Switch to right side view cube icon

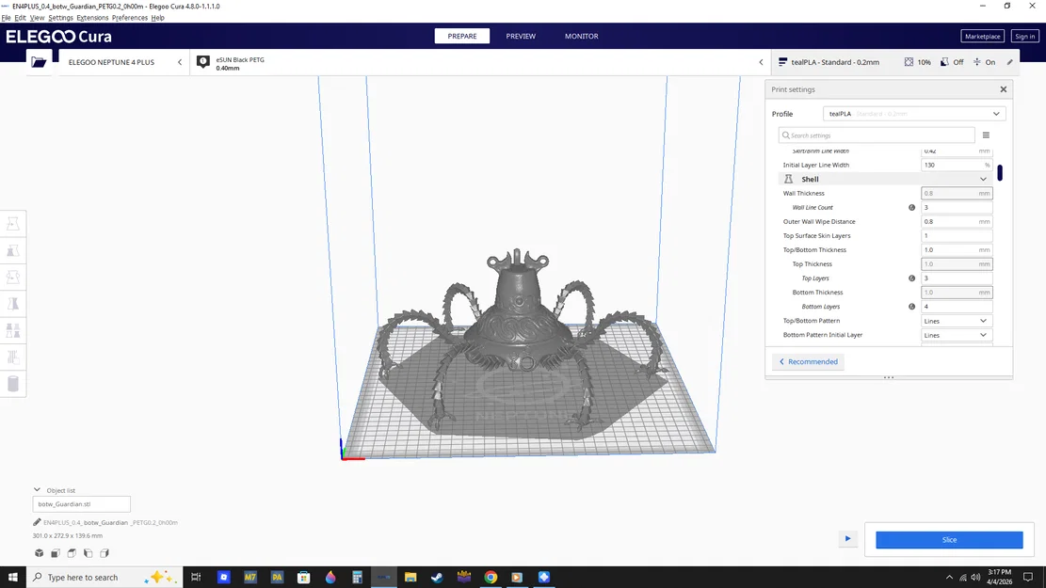[105, 553]
